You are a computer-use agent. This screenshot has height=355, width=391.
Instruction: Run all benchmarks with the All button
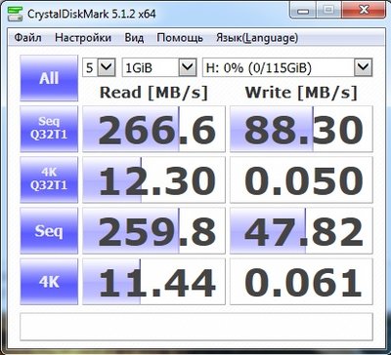pyautogui.click(x=49, y=78)
